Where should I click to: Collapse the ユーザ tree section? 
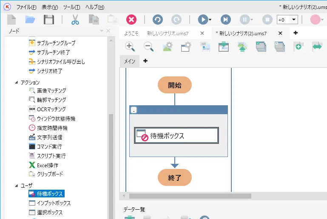pos(17,185)
